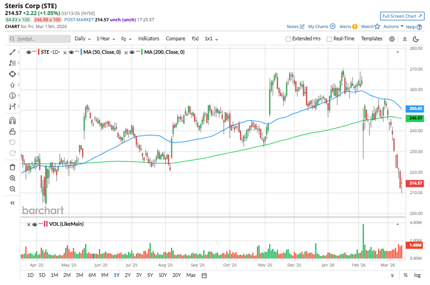
Task: Switch the chart to percent scale
Action: point(405,275)
